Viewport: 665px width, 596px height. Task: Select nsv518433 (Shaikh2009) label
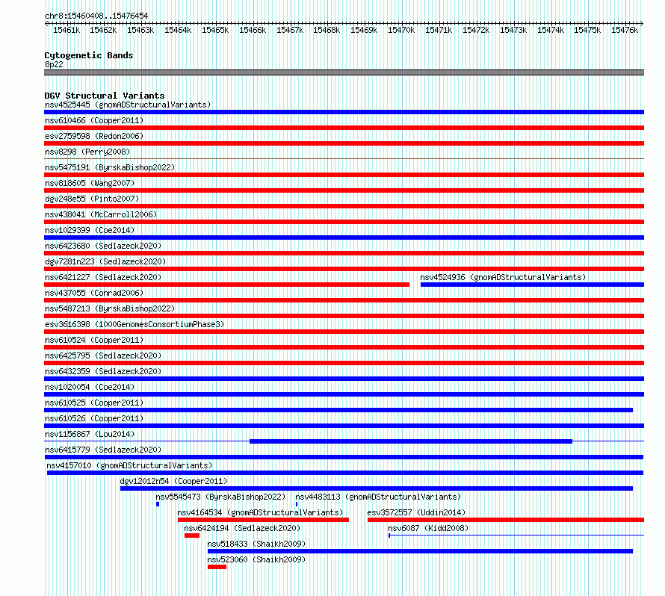[256, 544]
